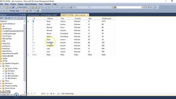Open the Query Designer menu
176x99 pixels.
coord(31,4)
